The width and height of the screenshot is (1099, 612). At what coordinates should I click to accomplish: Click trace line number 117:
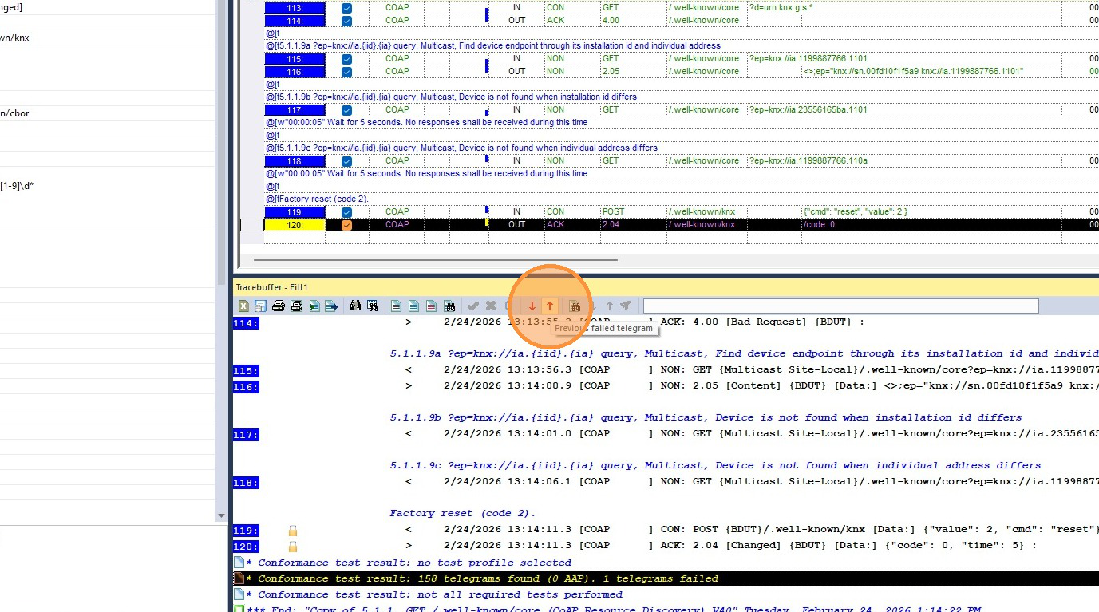coord(246,435)
